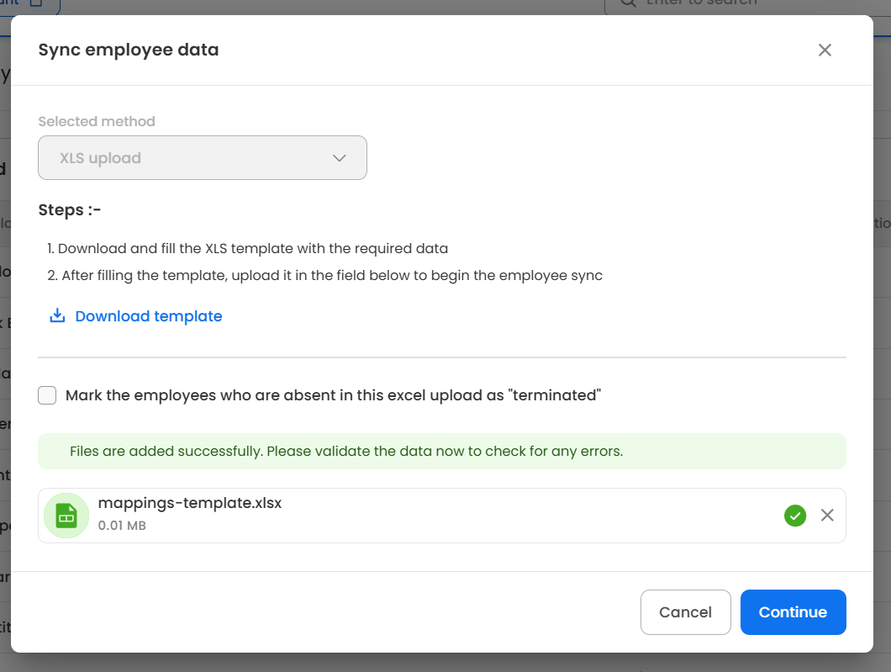Enable the mark absent employees as terminated checkbox
The image size is (891, 672).
47,395
